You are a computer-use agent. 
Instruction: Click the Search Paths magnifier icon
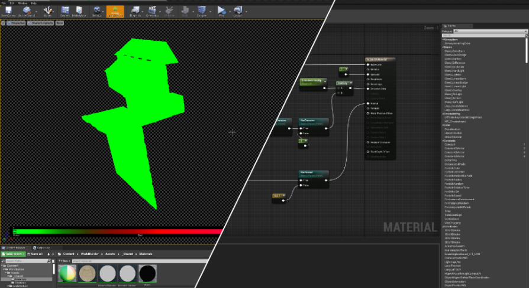coord(49,261)
